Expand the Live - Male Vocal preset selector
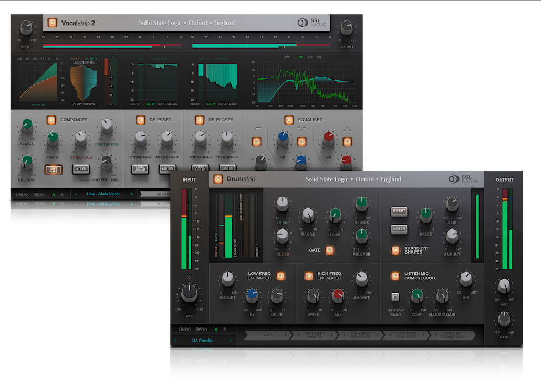The image size is (541, 381). [x=103, y=193]
